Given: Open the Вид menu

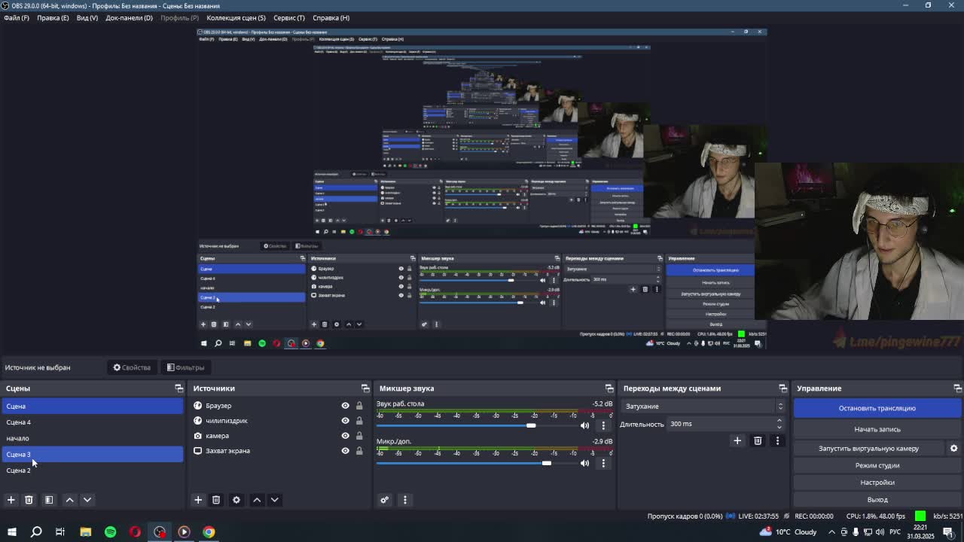Looking at the screenshot, I should tap(87, 17).
